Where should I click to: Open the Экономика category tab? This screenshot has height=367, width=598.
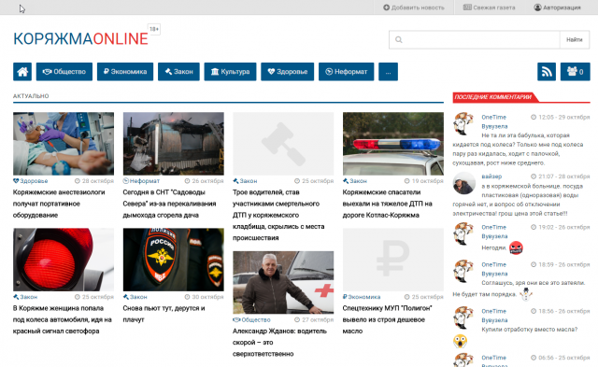pos(125,72)
